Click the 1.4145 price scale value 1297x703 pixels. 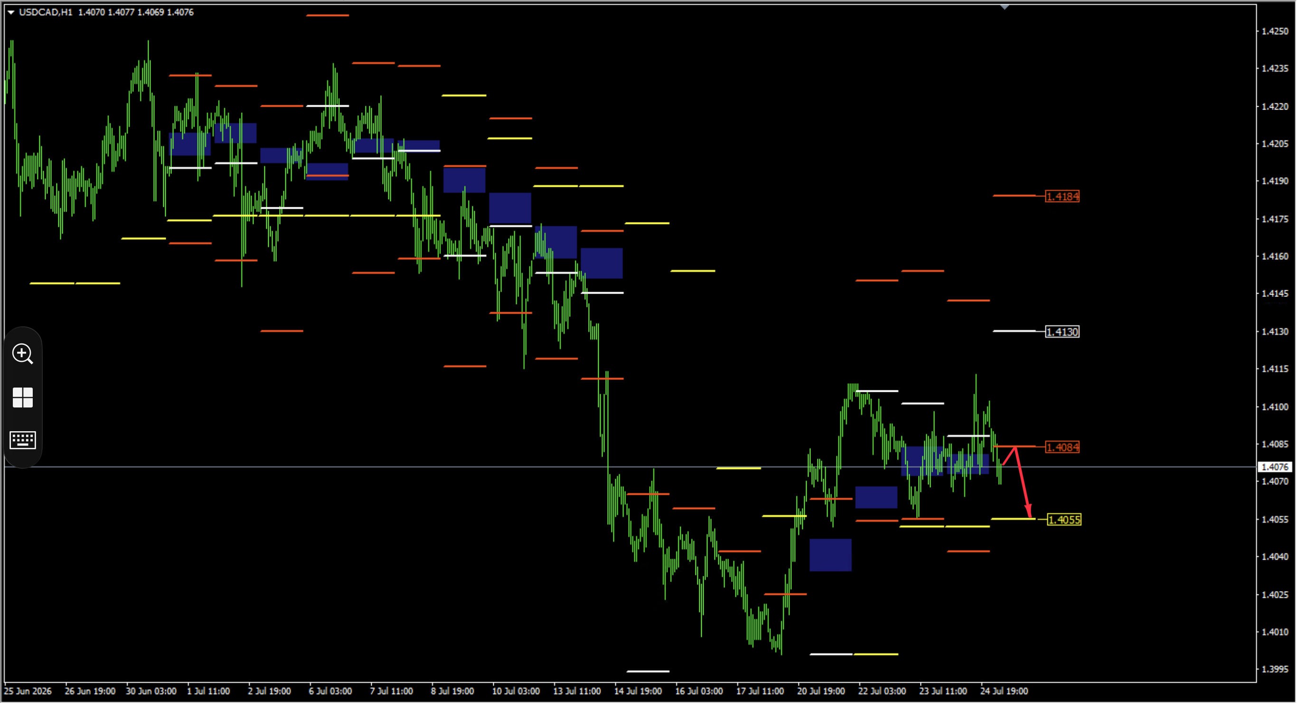1275,293
